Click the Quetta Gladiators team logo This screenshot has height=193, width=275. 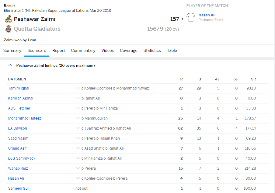click(x=8, y=29)
